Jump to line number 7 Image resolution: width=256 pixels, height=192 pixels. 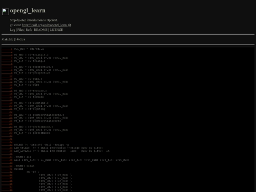[x=7, y=67]
